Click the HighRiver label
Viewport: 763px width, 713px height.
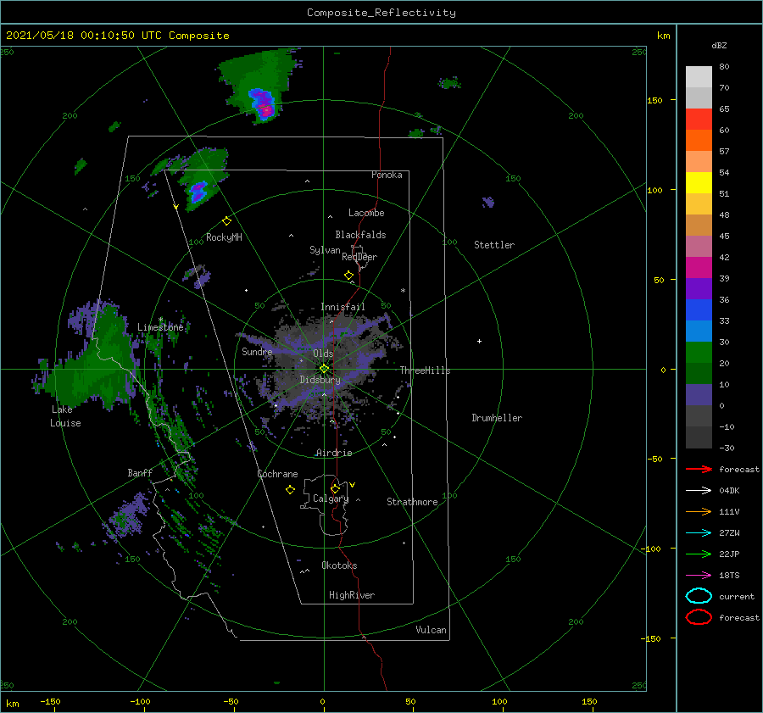tap(352, 595)
